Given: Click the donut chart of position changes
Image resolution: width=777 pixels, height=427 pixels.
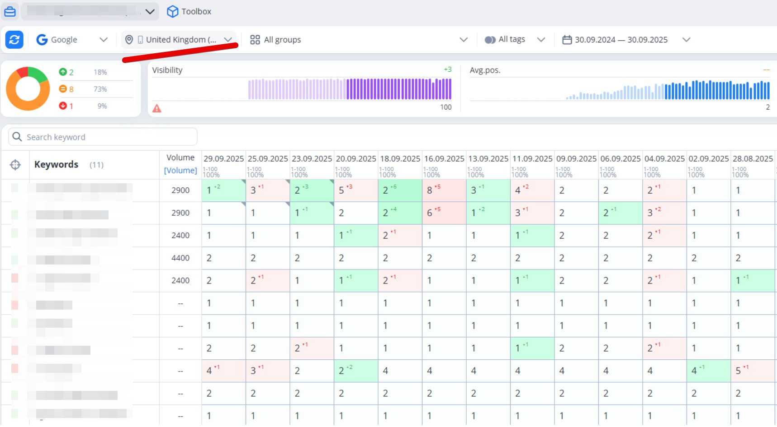Looking at the screenshot, I should [28, 89].
